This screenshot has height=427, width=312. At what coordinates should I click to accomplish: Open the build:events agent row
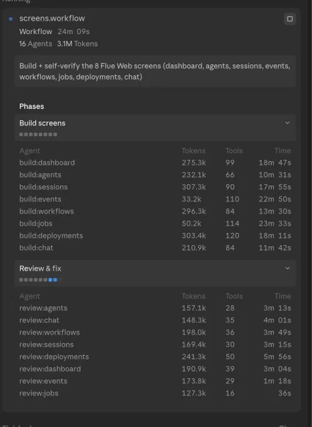coord(155,199)
